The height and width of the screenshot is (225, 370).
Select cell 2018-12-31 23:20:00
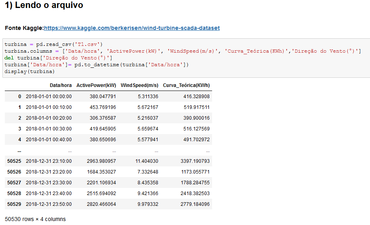pos(49,172)
